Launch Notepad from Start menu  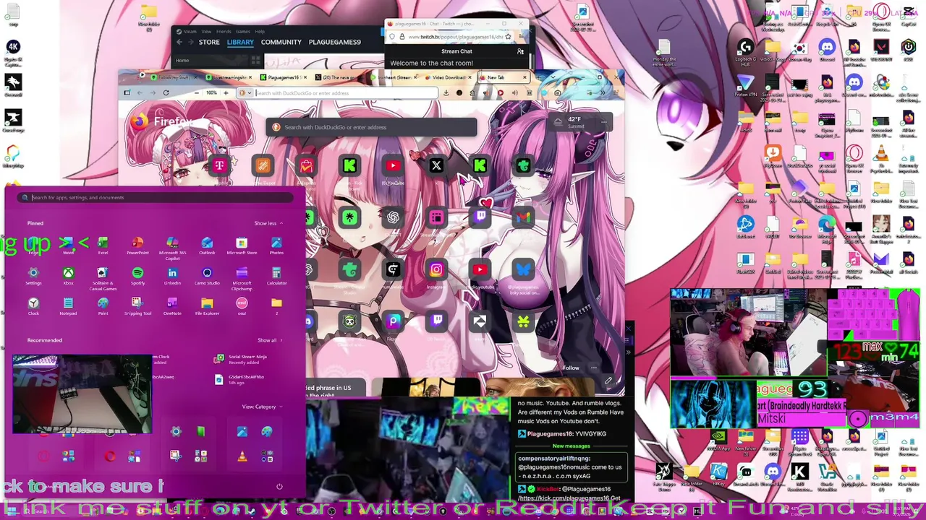click(x=68, y=306)
